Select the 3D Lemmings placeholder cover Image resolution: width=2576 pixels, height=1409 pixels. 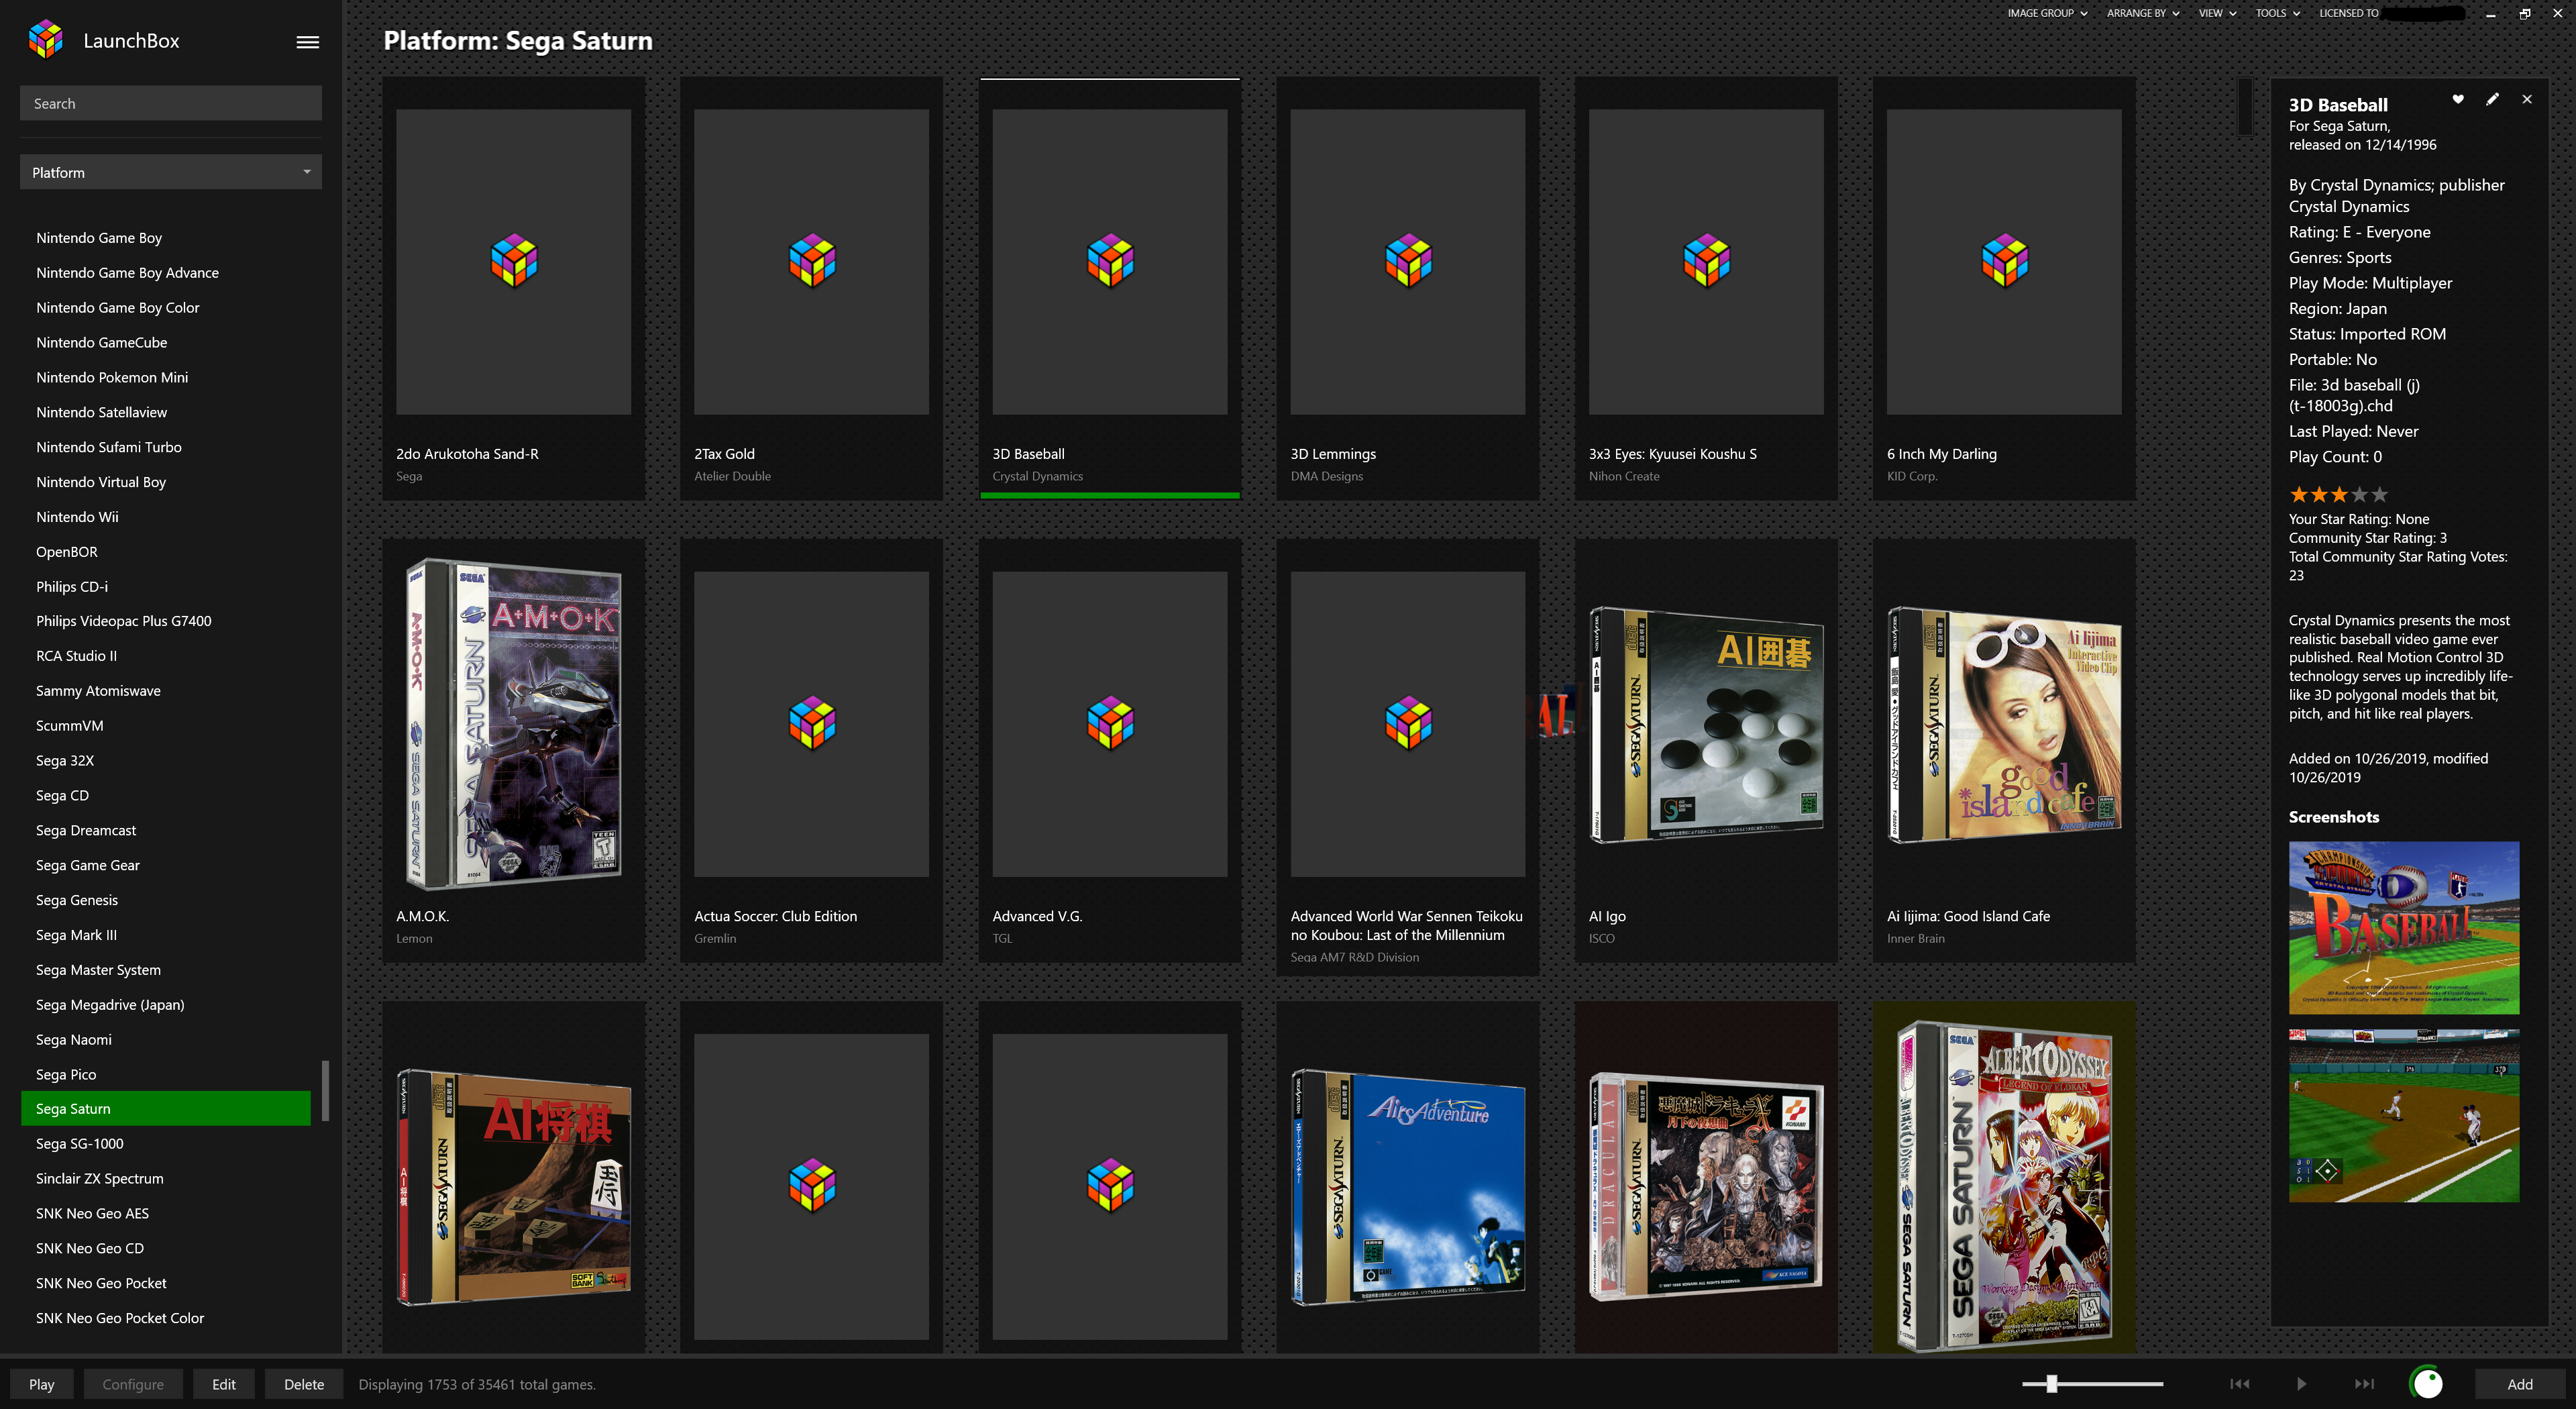(1407, 262)
